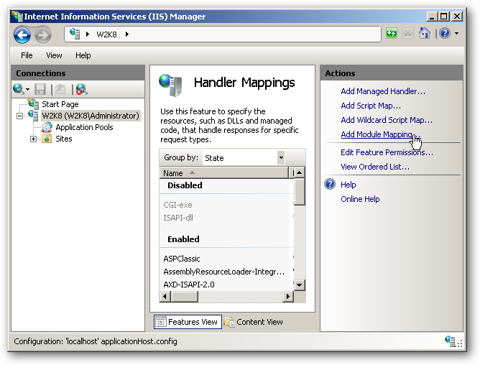This screenshot has width=480, height=365.
Task: Expand breadcrumb arrow after W2K8
Action: pyautogui.click(x=126, y=34)
